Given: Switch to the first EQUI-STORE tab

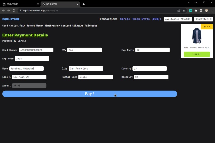Looking at the screenshot, I should tap(20, 4).
